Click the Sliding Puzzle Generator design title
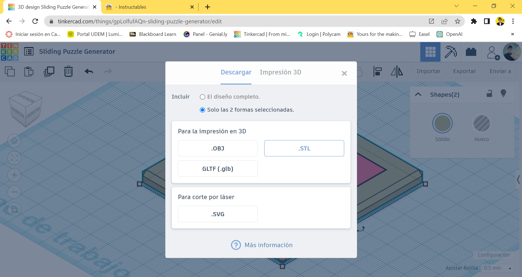This screenshot has width=522, height=277. (x=77, y=52)
